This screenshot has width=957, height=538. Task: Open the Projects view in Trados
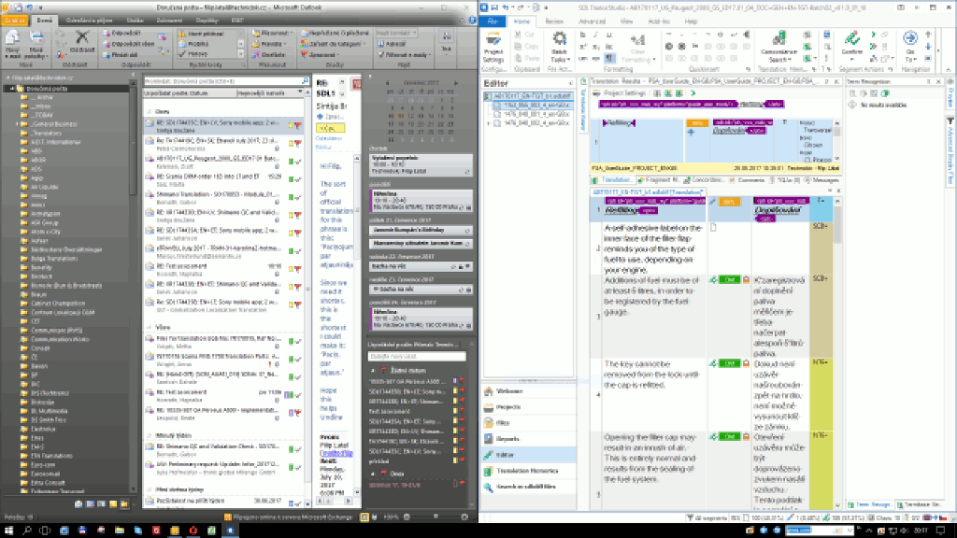point(527,407)
